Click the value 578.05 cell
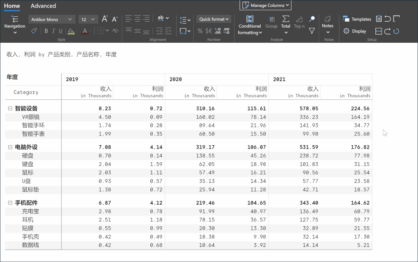 tap(309, 108)
